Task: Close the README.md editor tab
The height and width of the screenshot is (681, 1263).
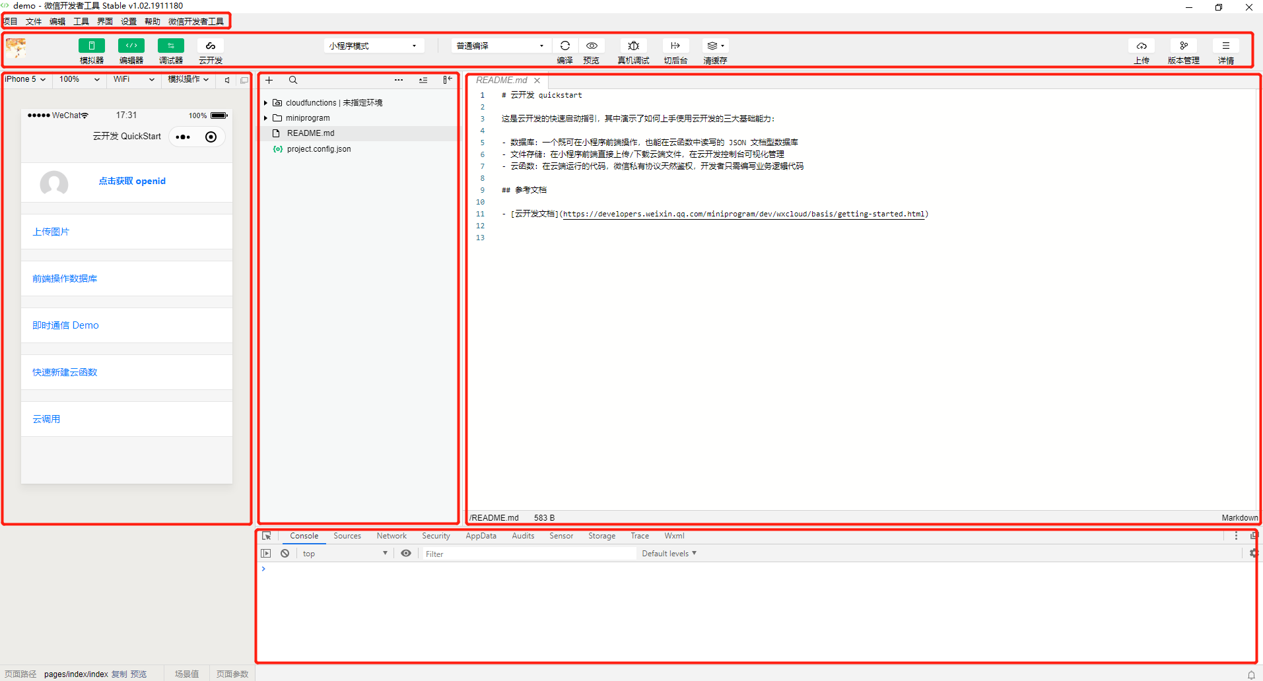Action: [537, 81]
